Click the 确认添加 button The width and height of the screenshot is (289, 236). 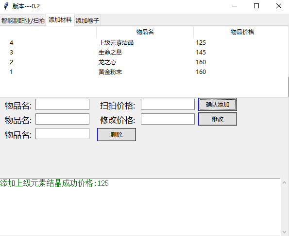(x=218, y=105)
